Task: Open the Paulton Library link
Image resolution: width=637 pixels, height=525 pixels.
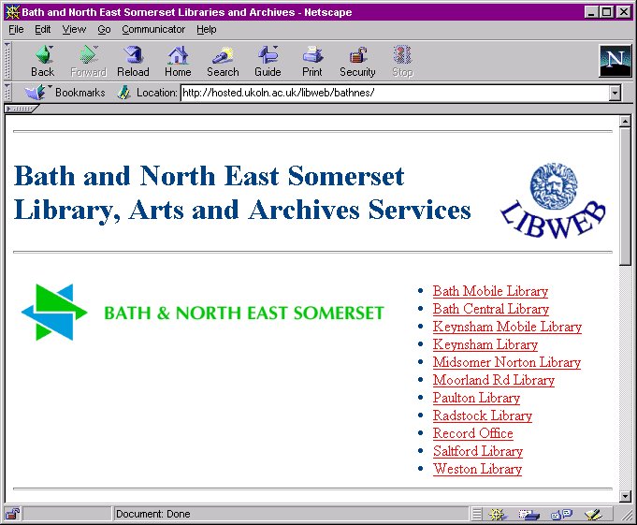Action: coord(476,398)
